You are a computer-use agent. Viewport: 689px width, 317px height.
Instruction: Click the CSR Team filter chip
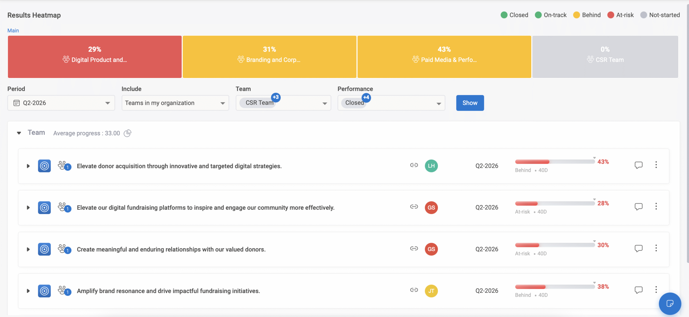257,103
